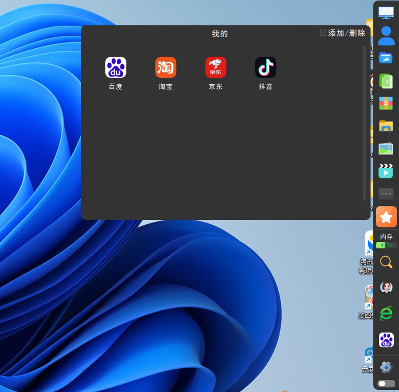Open the gear settings icon in the dock
This screenshot has height=392, width=399.
point(386,368)
